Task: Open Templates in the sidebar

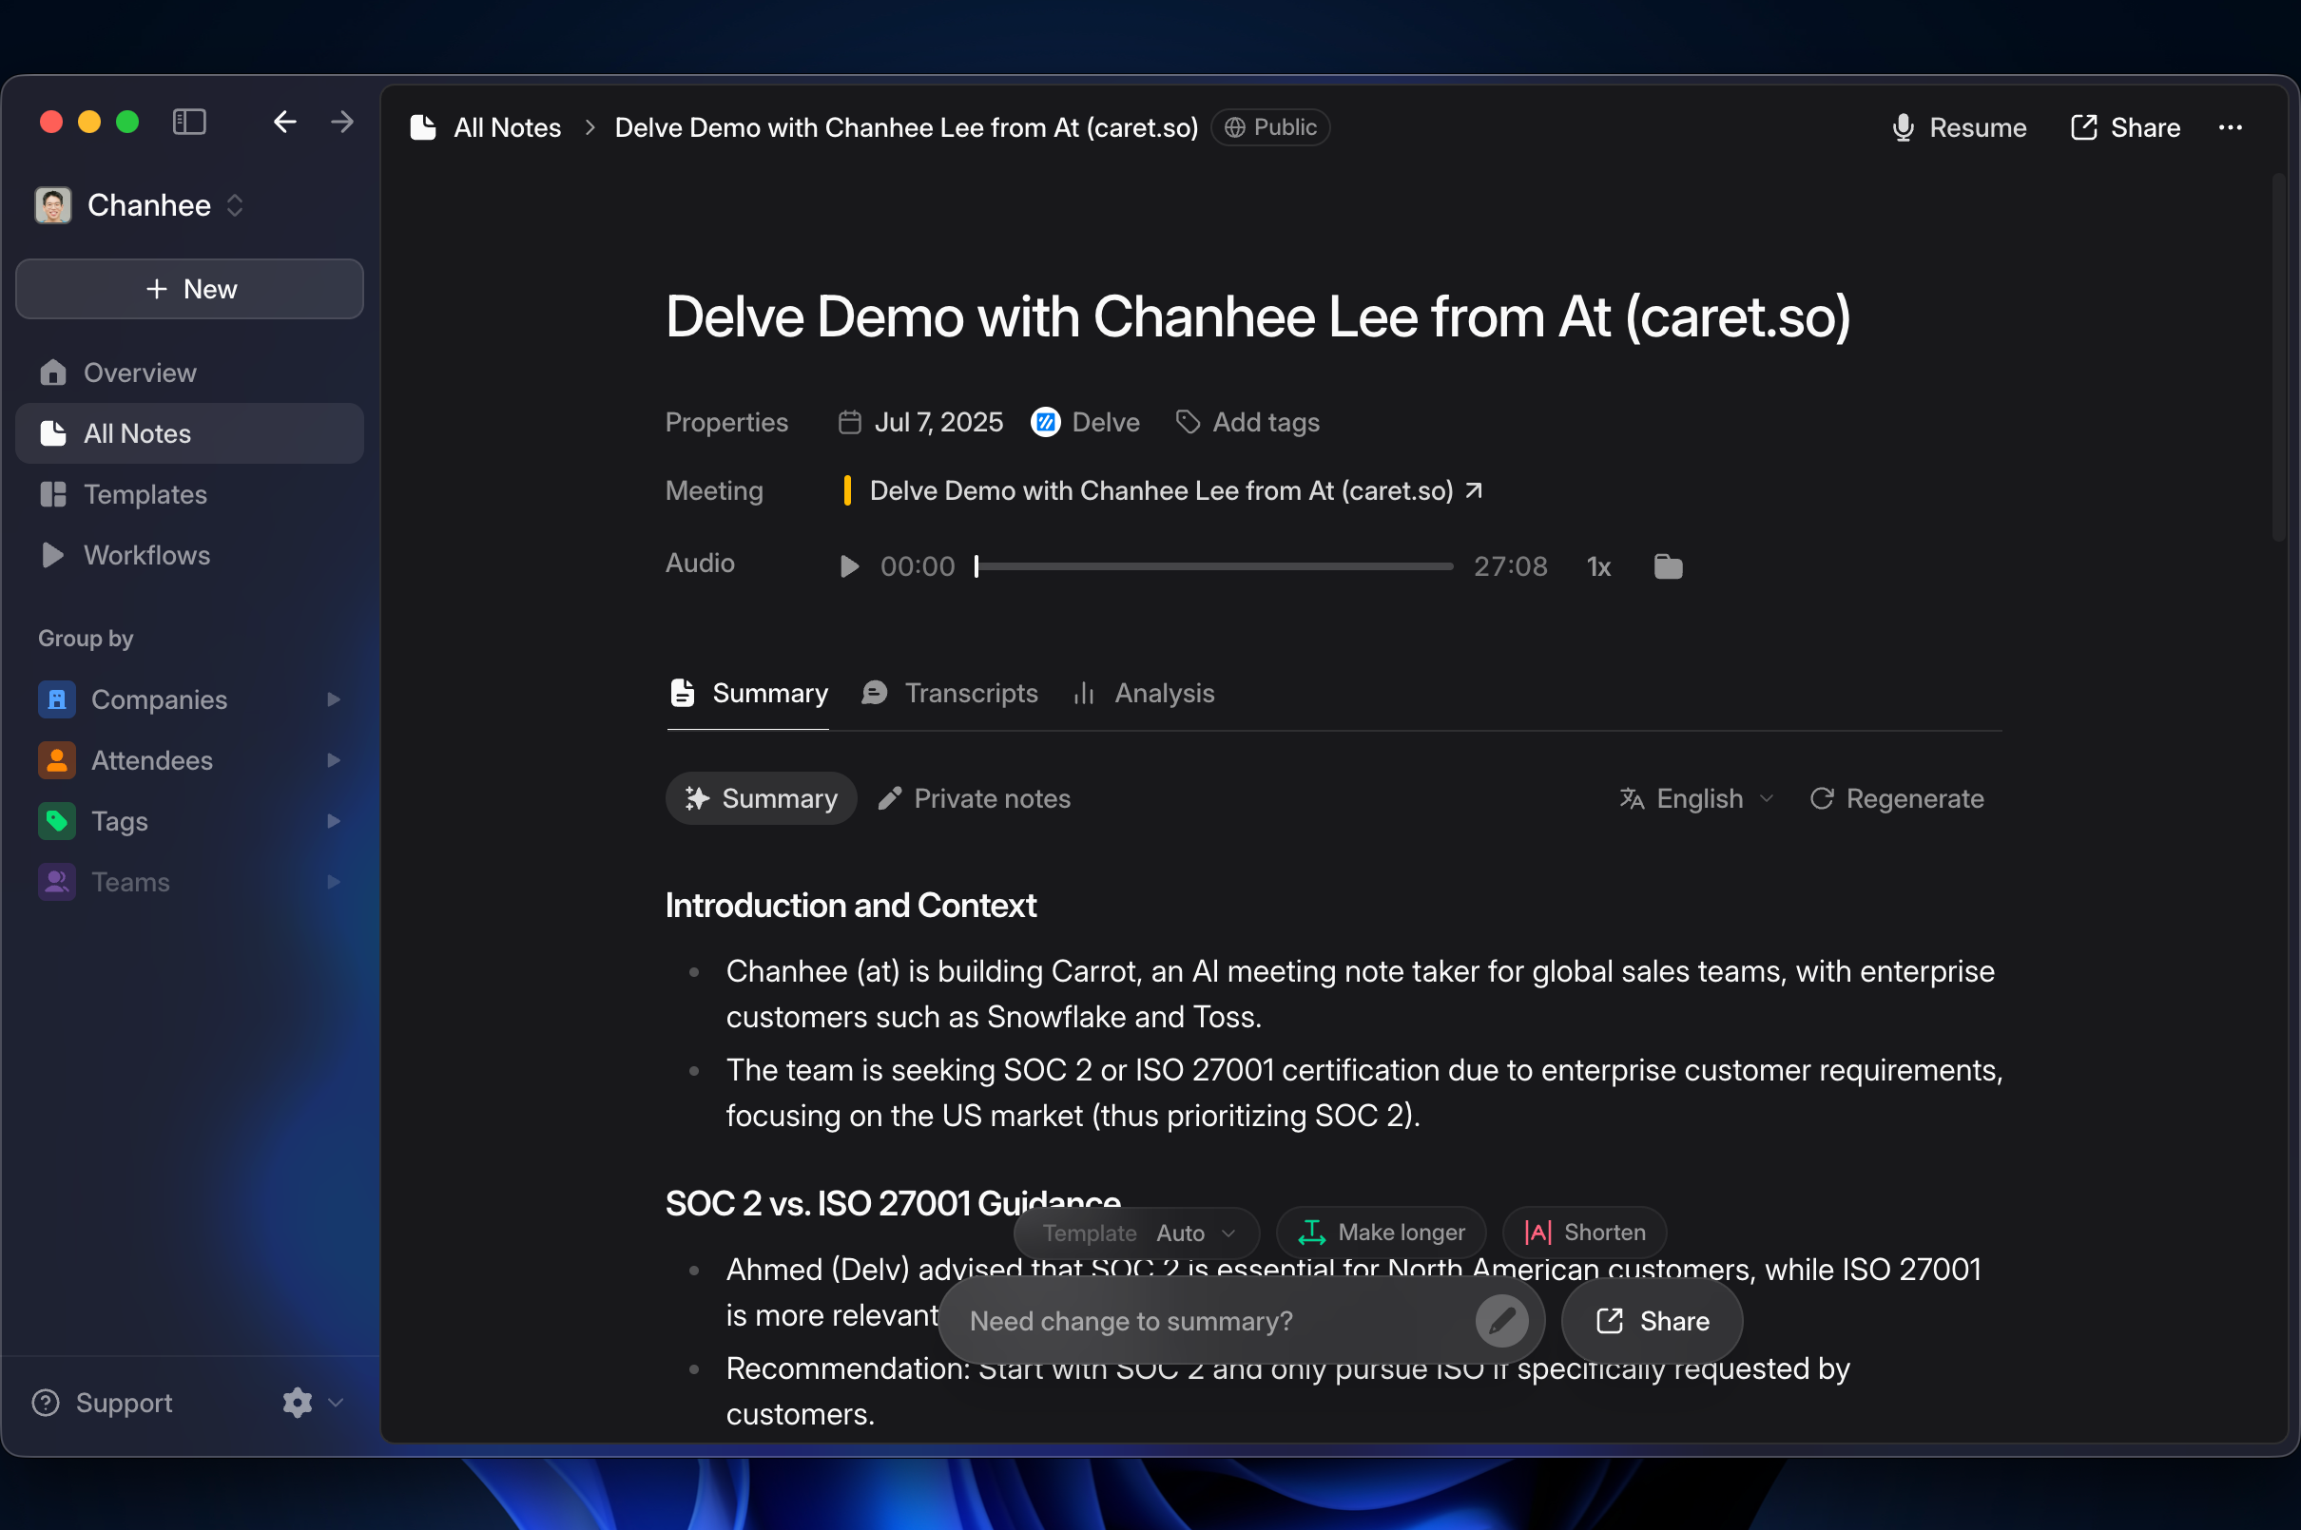Action: [x=189, y=495]
